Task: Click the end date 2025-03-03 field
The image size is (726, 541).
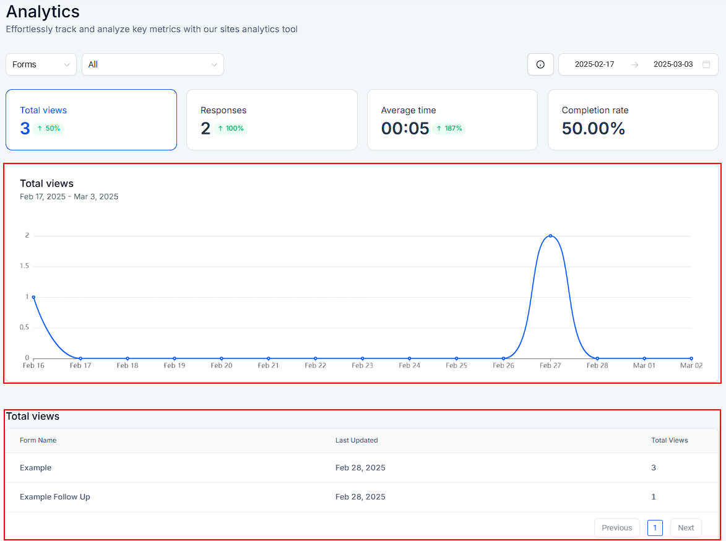Action: [673, 64]
